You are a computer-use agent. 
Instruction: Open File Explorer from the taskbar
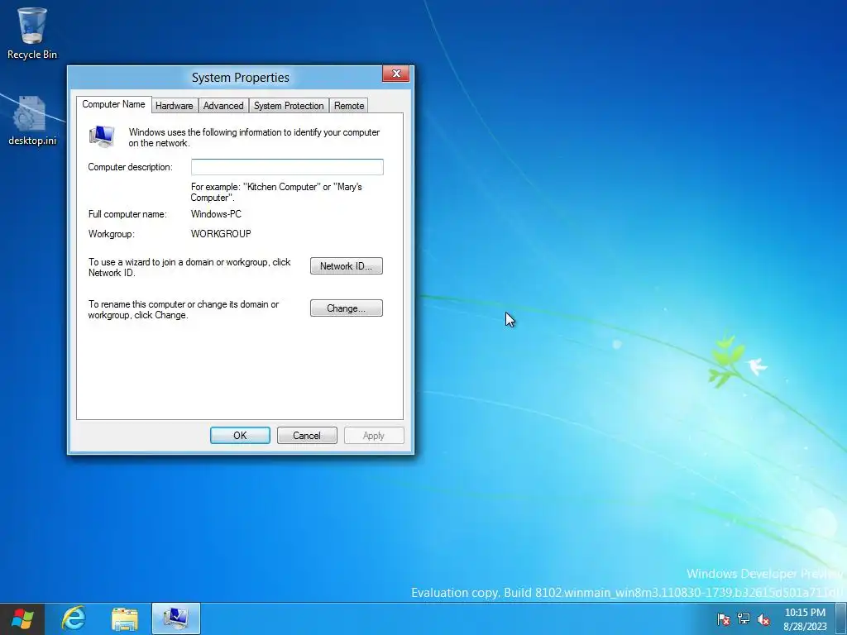pos(125,618)
